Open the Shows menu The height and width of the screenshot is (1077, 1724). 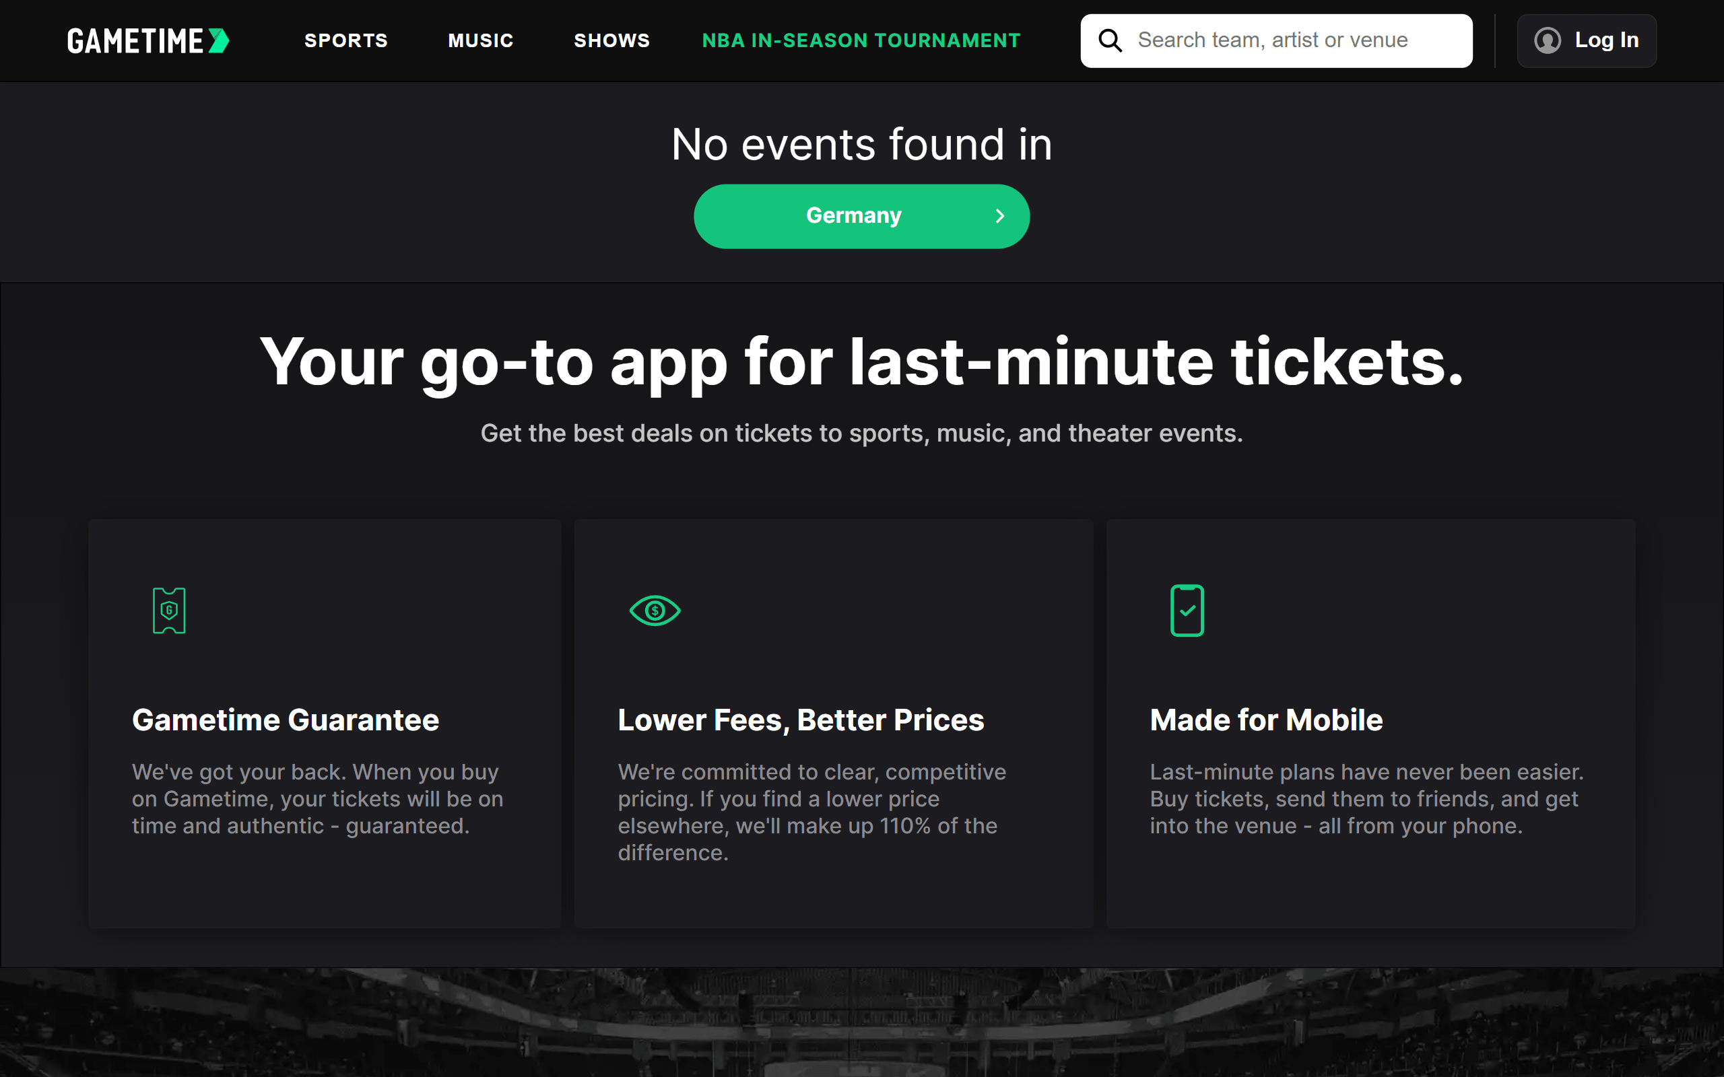612,40
